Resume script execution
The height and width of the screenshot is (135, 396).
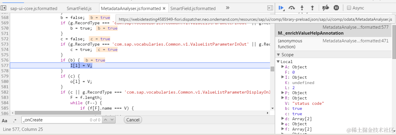pyautogui.click(x=281, y=8)
